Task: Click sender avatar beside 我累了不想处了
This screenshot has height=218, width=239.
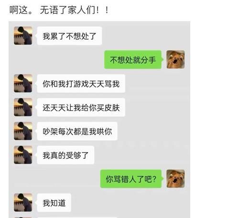Action: [23, 36]
